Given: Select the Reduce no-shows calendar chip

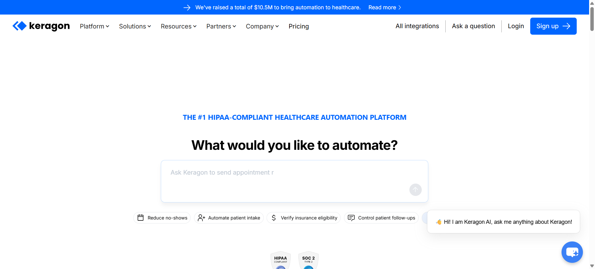Looking at the screenshot, I should (x=162, y=218).
